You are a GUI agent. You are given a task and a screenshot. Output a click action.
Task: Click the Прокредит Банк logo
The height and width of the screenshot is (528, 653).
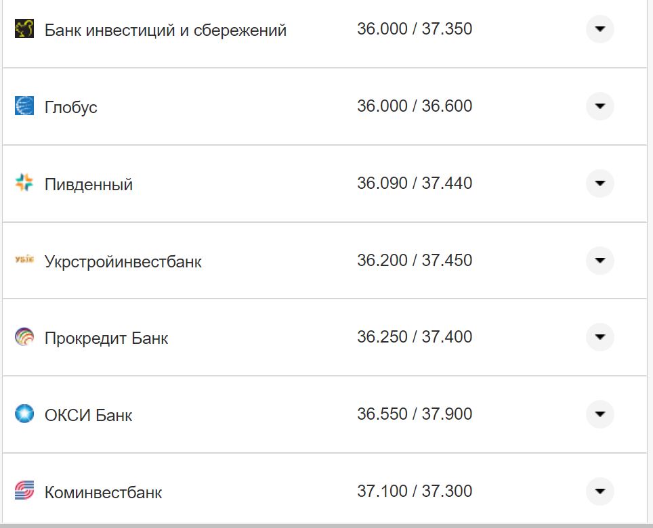(x=24, y=337)
